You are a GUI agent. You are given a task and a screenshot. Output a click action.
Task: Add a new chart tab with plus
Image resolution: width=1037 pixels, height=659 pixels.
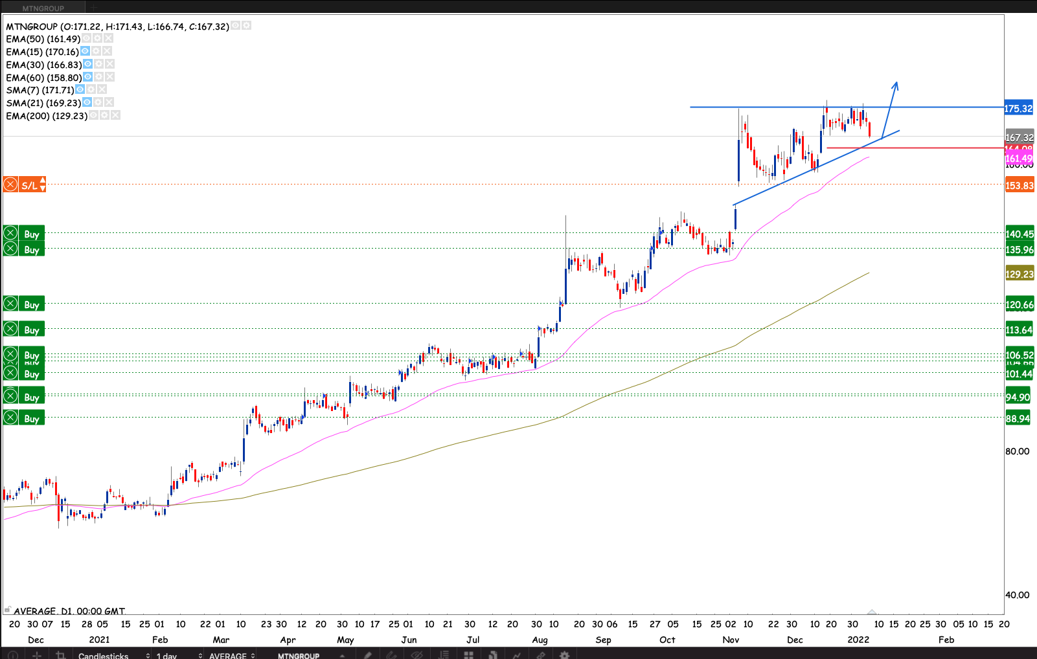click(93, 8)
